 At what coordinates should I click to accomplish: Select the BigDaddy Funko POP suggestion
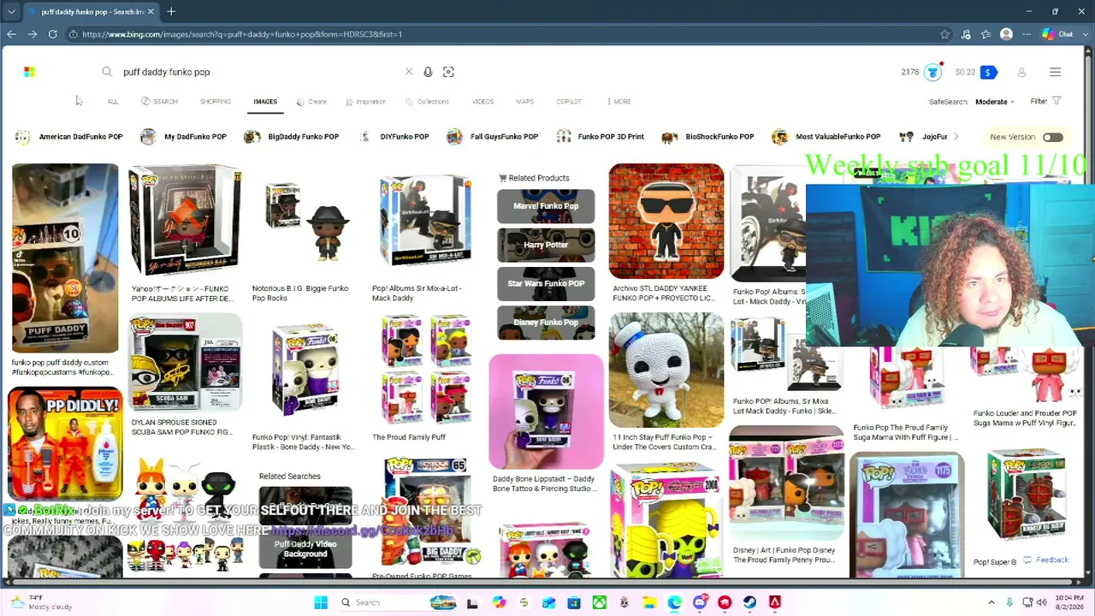click(x=291, y=137)
